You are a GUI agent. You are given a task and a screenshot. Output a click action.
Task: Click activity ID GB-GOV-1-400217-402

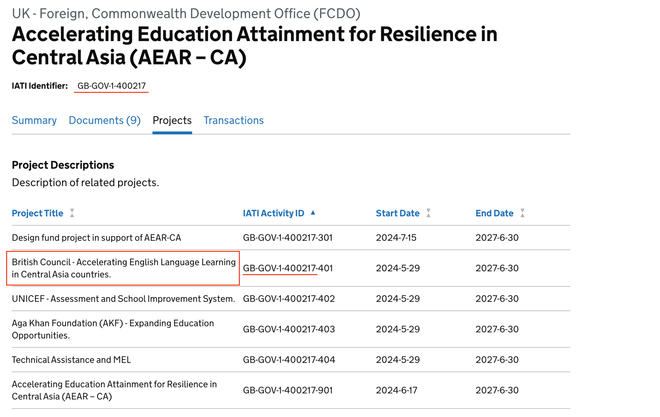coord(289,298)
